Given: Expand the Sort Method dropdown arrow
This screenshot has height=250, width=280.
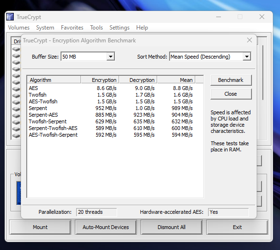Looking at the screenshot, I should pyautogui.click(x=247, y=57).
